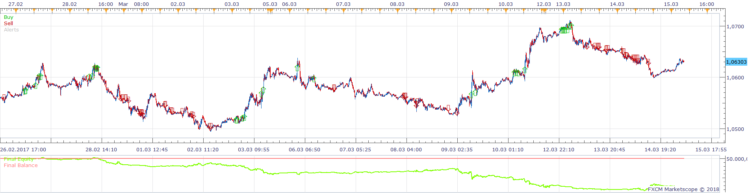Click the Sell legend label
This screenshot has height=193, width=748.
(x=8, y=24)
